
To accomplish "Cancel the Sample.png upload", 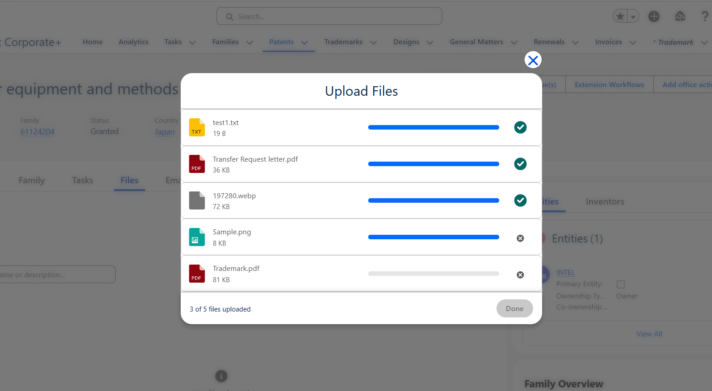I will (520, 238).
